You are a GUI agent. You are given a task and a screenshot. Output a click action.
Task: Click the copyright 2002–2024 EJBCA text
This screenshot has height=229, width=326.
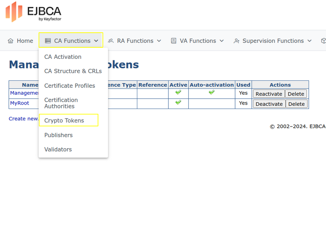298,127
